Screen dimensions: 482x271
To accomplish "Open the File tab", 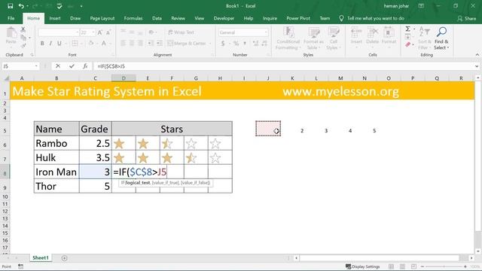I will click(x=11, y=18).
